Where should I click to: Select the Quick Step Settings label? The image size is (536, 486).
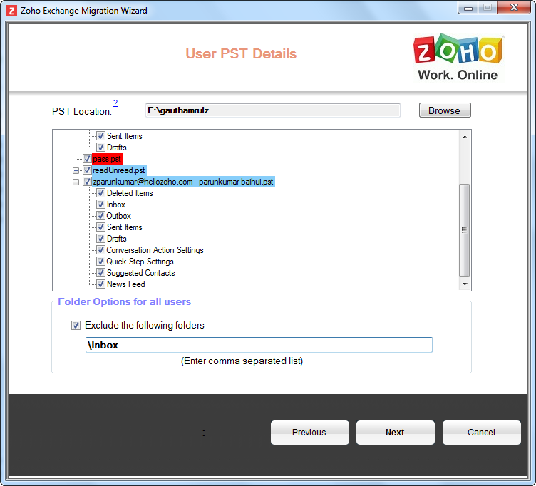tap(140, 262)
